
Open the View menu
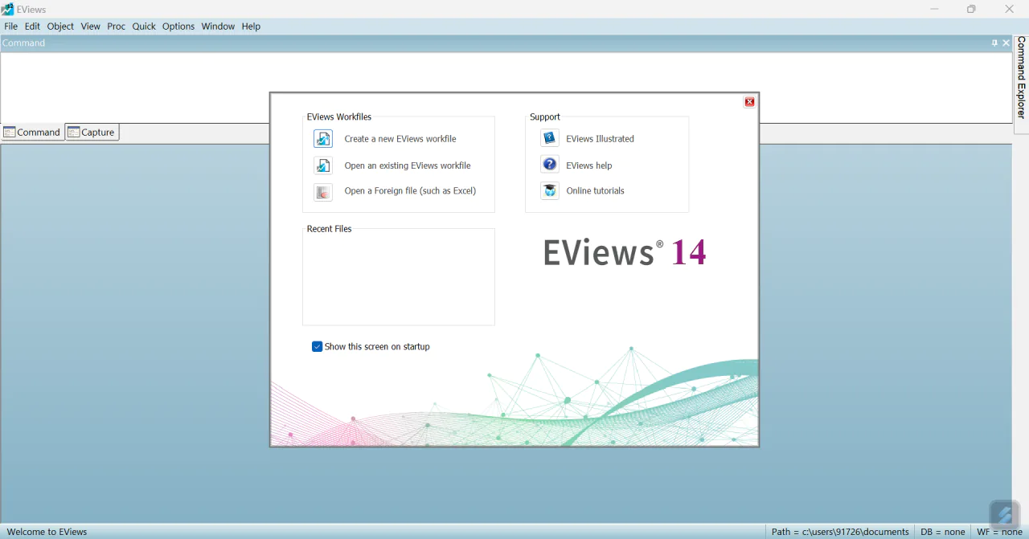[x=90, y=27]
